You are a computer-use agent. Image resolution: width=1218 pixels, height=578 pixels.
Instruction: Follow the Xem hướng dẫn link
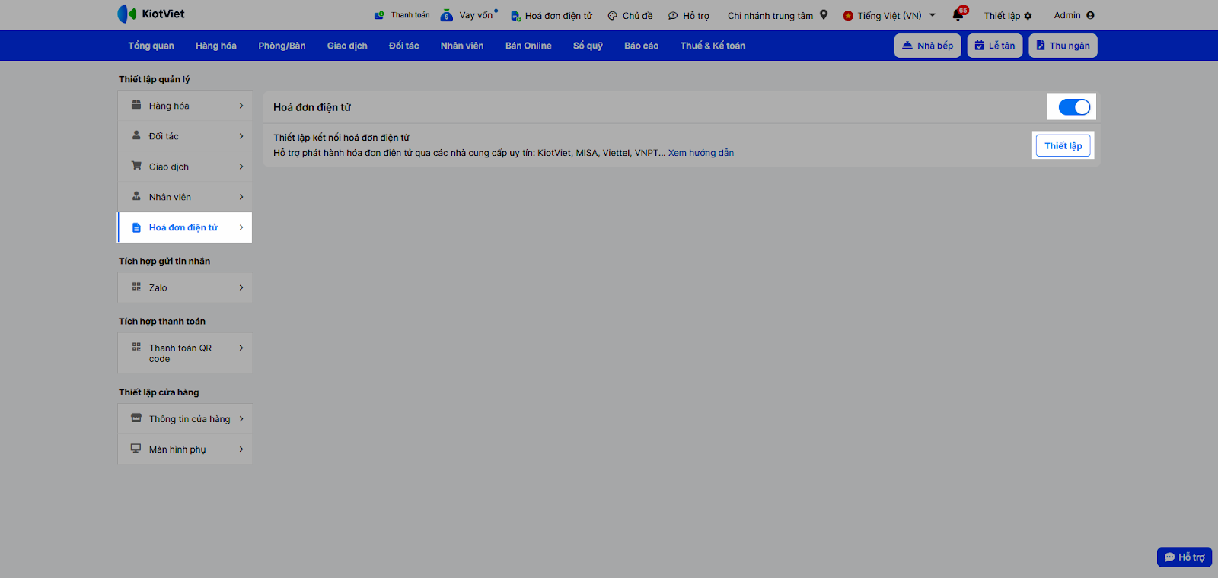(701, 153)
